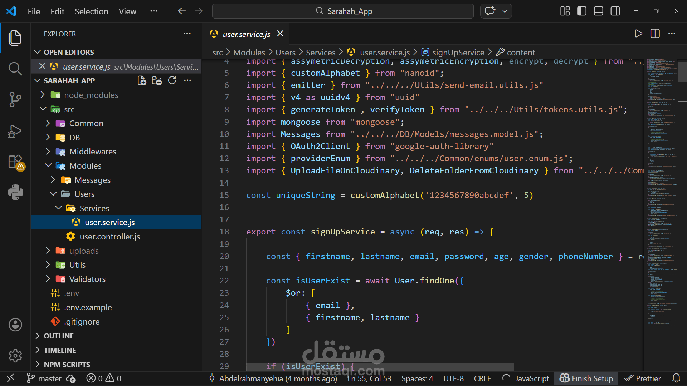Click the Sarahah_App command search box
The width and height of the screenshot is (687, 386).
tap(343, 11)
